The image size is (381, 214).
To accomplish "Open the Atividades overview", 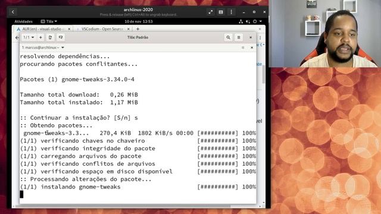I will pyautogui.click(x=23, y=21).
